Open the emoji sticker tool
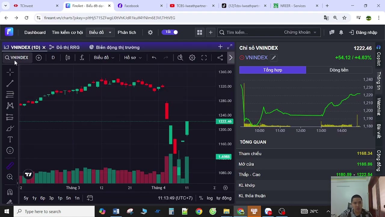Image resolution: width=385 pixels, height=217 pixels. point(10,150)
